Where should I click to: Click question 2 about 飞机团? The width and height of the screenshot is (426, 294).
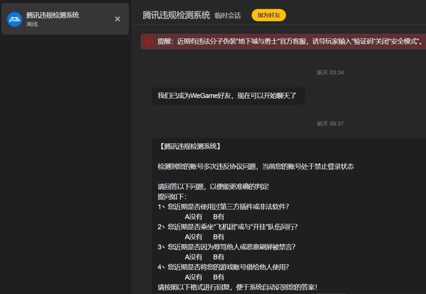(228, 227)
